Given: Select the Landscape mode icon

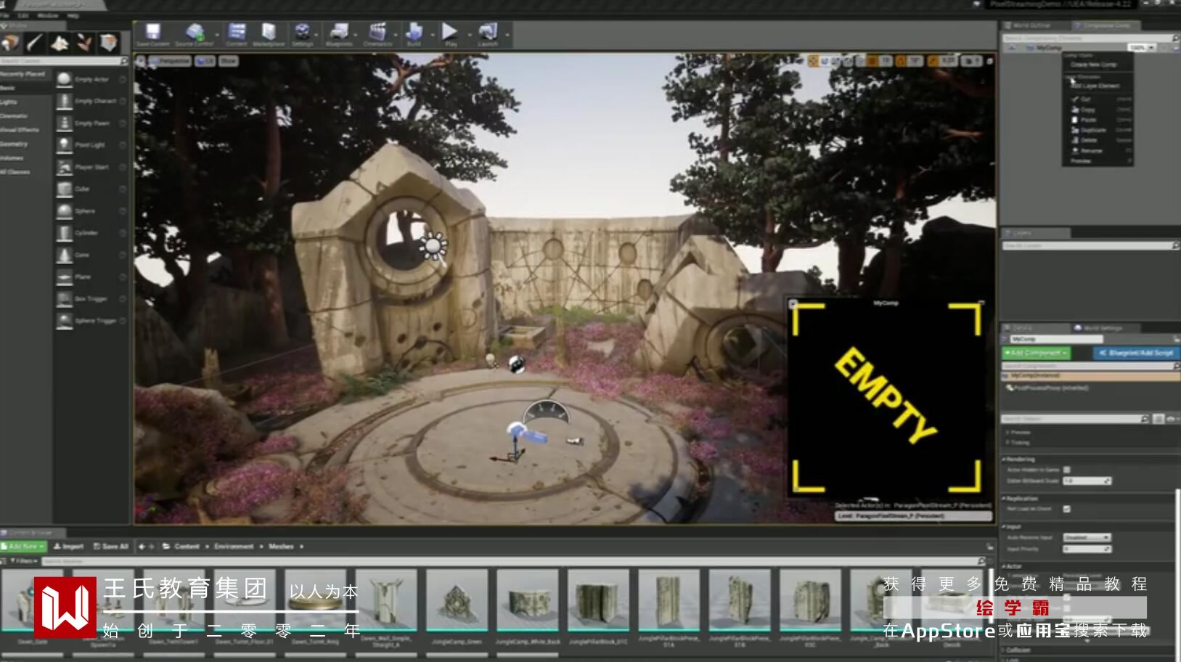Looking at the screenshot, I should [x=60, y=44].
